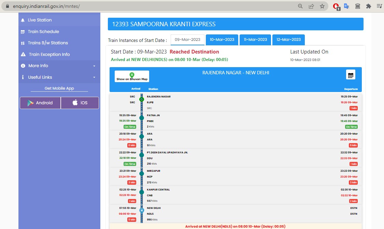Image resolution: width=384 pixels, height=229 pixels.
Task: Click Show on Bhuvan Map button
Action: pos(132,76)
